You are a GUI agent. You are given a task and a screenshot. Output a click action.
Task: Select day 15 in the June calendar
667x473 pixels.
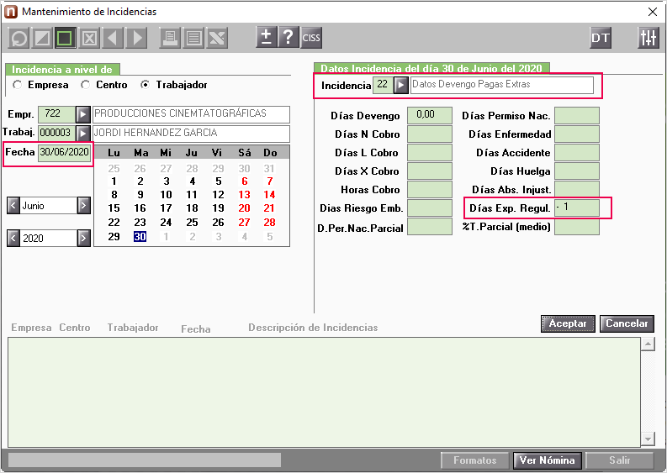[x=114, y=208]
